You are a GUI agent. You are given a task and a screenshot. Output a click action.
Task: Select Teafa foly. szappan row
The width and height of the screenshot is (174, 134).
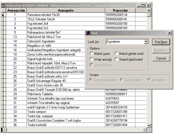(66, 116)
